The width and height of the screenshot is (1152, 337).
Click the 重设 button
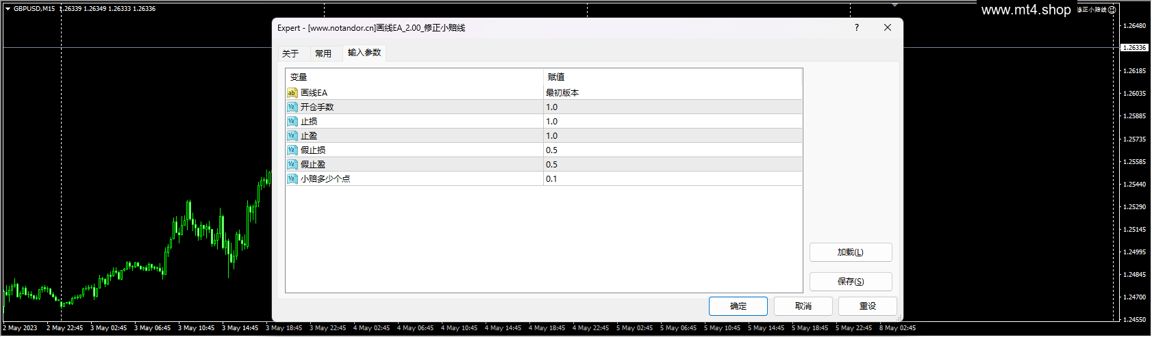pyautogui.click(x=868, y=306)
